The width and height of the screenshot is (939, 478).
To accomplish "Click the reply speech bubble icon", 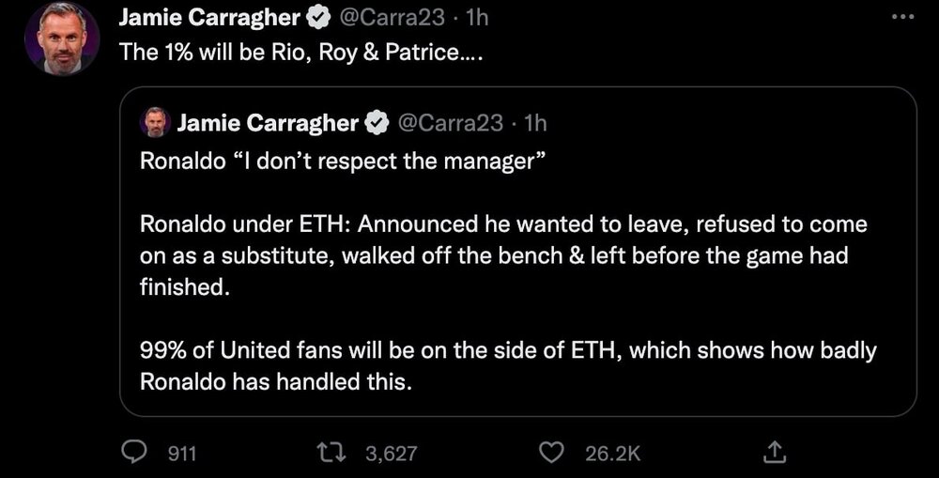I will click(137, 453).
